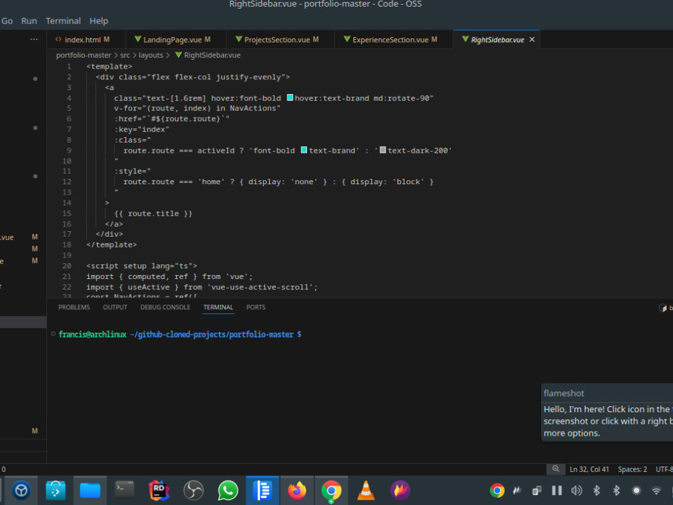Click the 'vue-use-active-scroll' import text
The image size is (673, 505).
(260, 287)
